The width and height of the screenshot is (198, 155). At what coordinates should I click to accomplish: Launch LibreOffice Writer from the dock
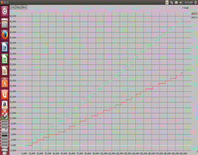pyautogui.click(x=5, y=47)
